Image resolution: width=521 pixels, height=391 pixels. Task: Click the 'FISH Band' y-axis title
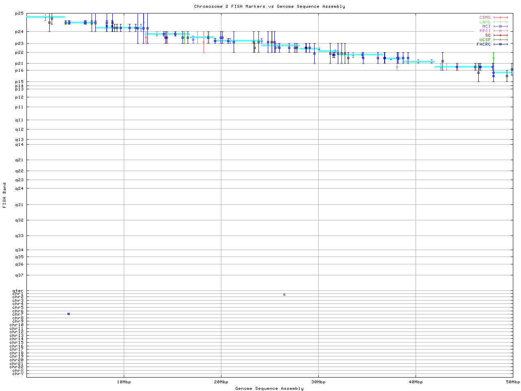tap(5, 195)
